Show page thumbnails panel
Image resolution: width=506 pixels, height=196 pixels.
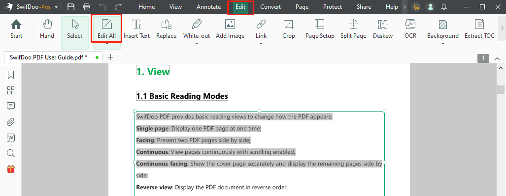click(11, 90)
